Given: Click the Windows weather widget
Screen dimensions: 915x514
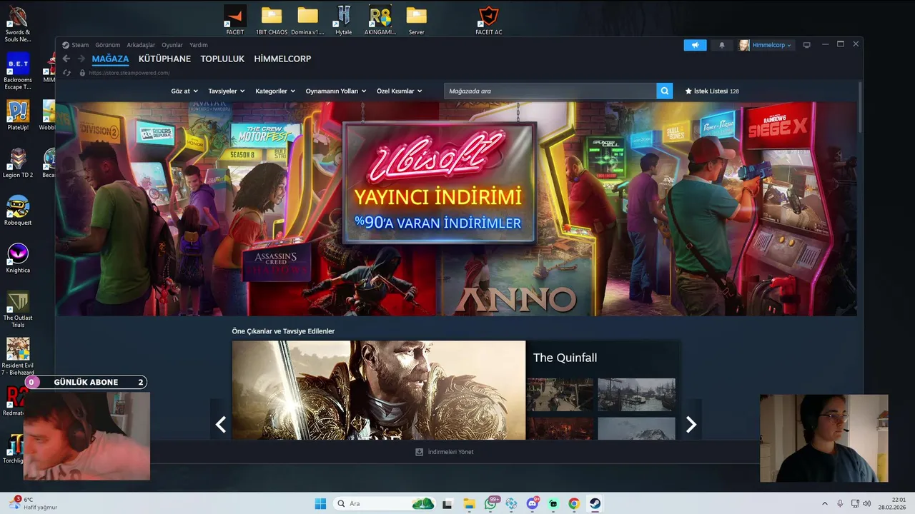Looking at the screenshot, I should 32,503.
